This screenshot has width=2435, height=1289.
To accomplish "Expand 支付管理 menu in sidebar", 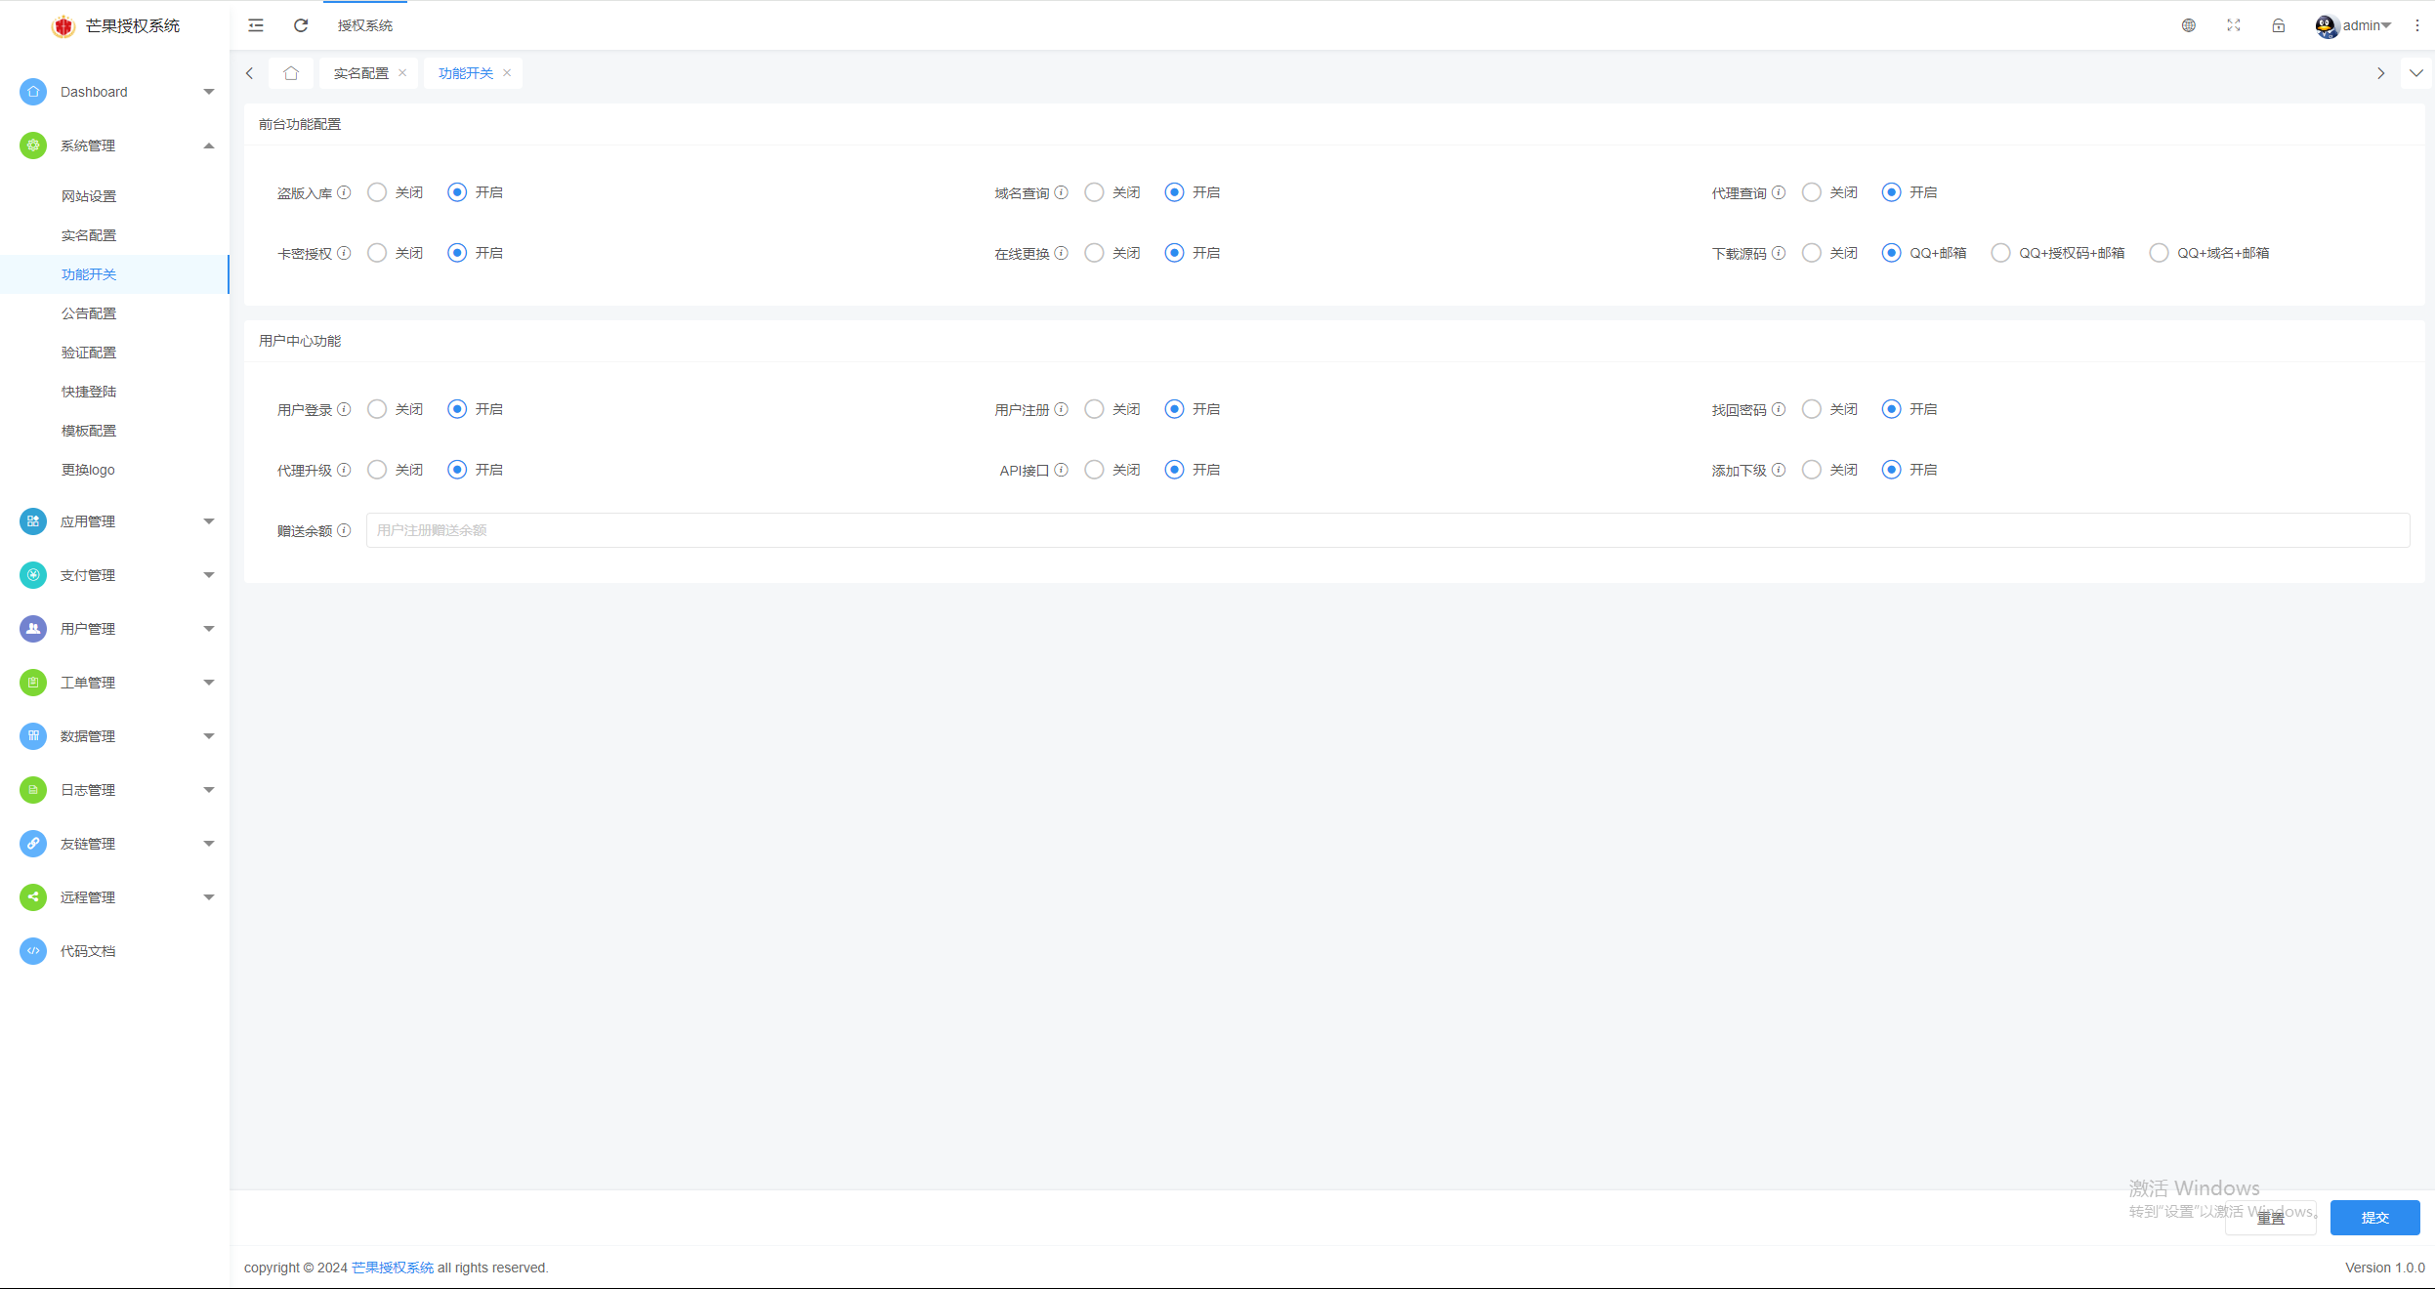I will click(114, 574).
